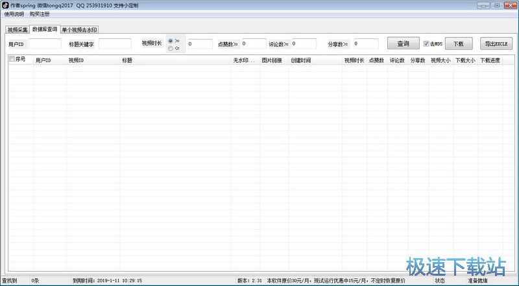
Task: Click the TikTok app icon in title bar
Action: pyautogui.click(x=5, y=5)
